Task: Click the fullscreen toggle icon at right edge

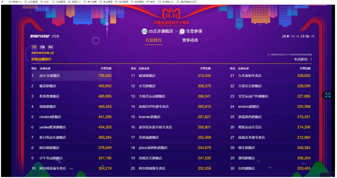Action: tap(328, 95)
